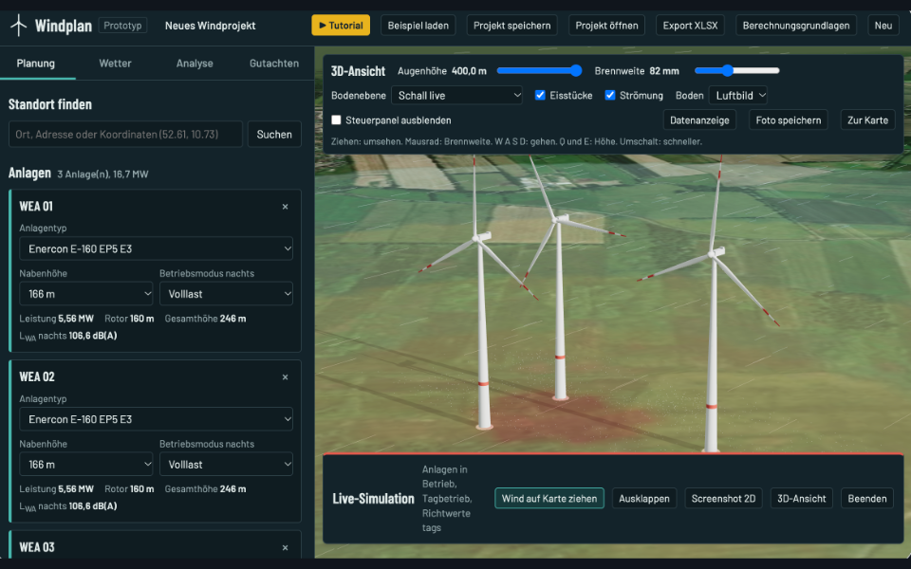
Task: Remove WEA 01 with its close icon
Action: coord(285,207)
